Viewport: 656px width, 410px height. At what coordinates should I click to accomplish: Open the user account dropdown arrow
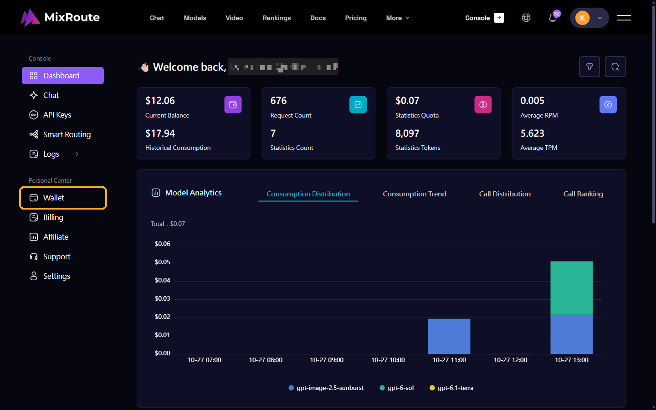[600, 18]
